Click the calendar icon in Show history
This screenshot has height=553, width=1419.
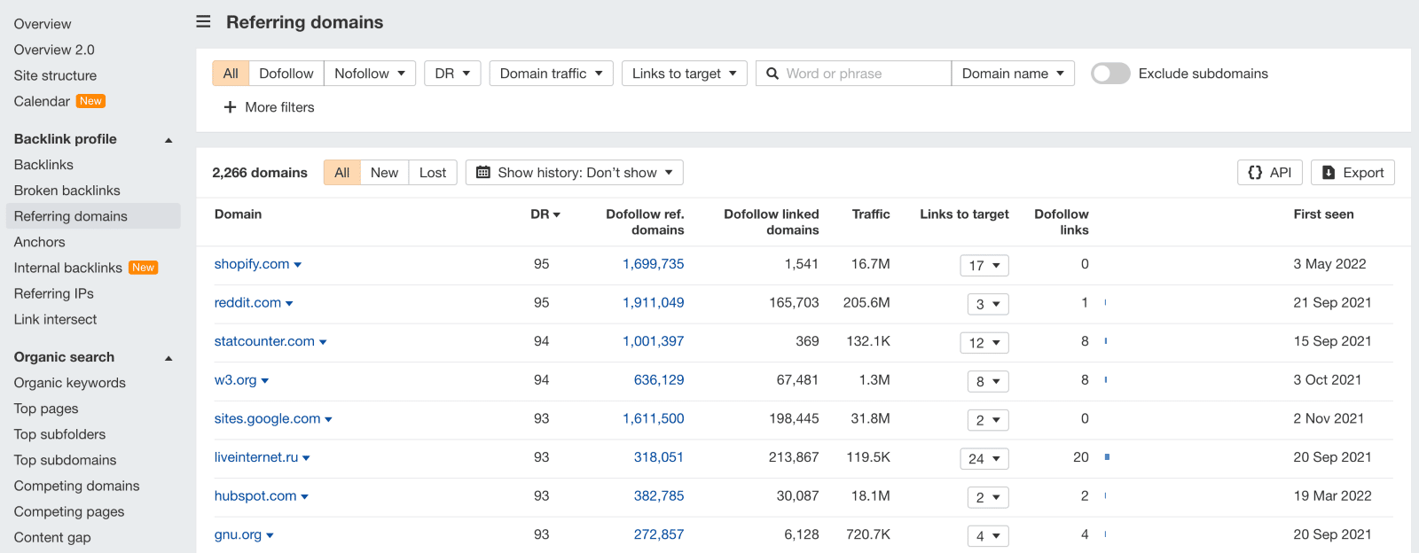[x=483, y=173]
